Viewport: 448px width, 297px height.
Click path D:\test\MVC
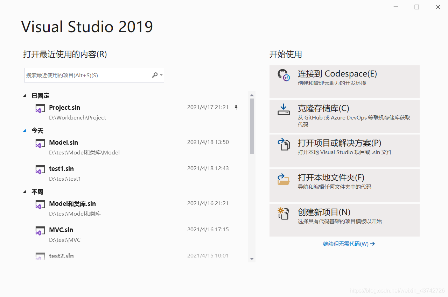point(65,240)
